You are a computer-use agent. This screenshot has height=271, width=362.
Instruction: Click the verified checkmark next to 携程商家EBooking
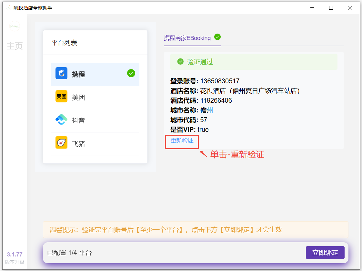pos(217,37)
